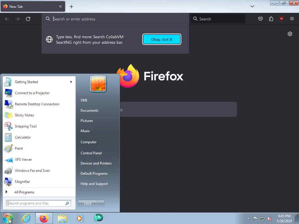Open the clock showing 8:45 PM
This screenshot has width=299, height=224.
coord(284,218)
